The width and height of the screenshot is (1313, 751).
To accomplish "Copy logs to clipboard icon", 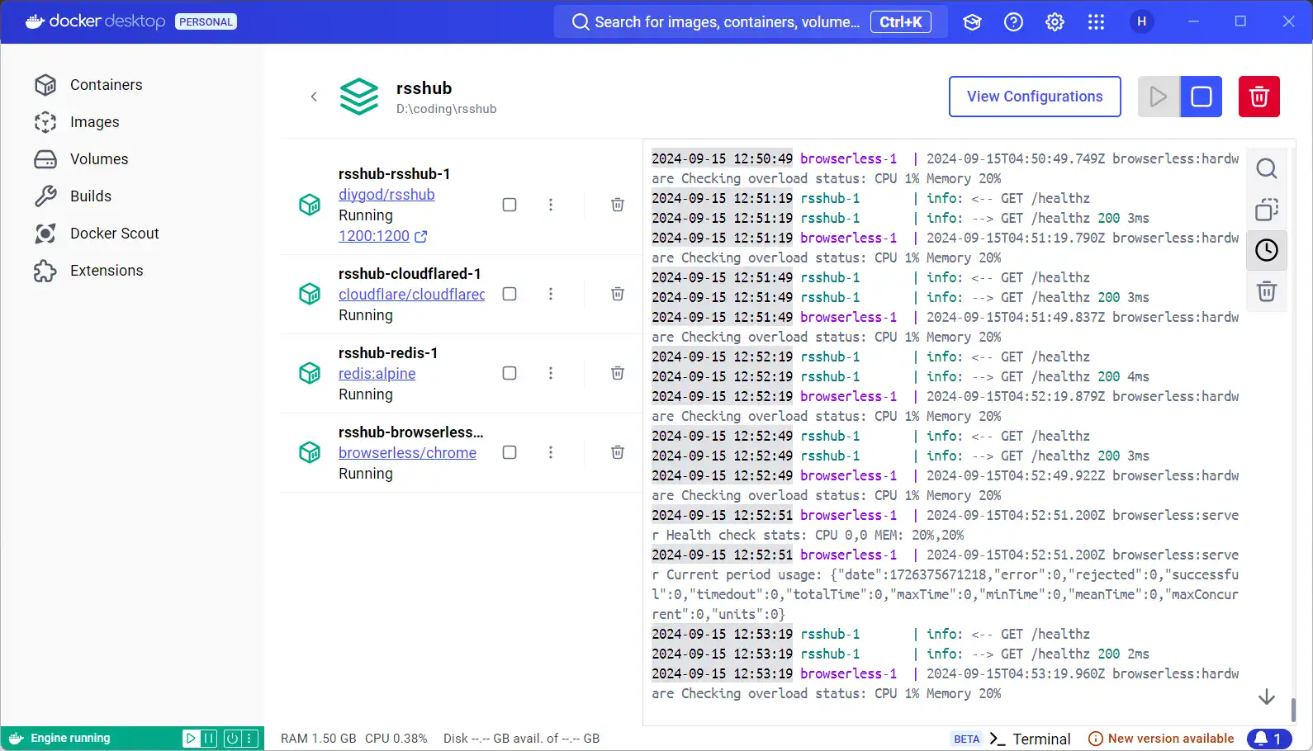I will [1267, 210].
